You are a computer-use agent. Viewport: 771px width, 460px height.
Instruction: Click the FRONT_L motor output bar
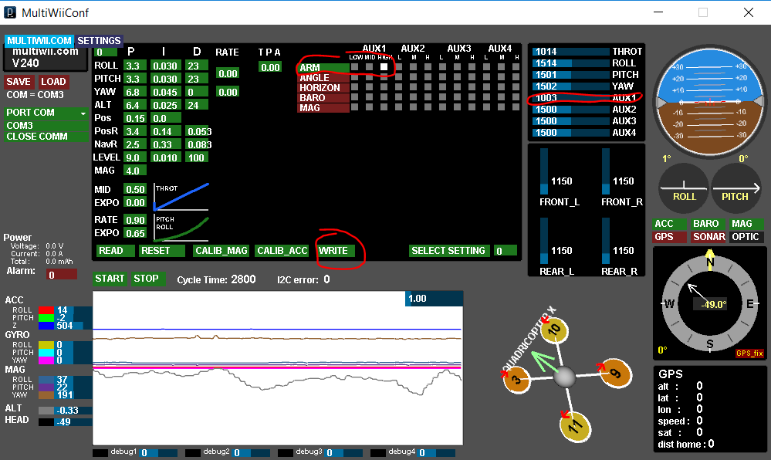pos(544,171)
